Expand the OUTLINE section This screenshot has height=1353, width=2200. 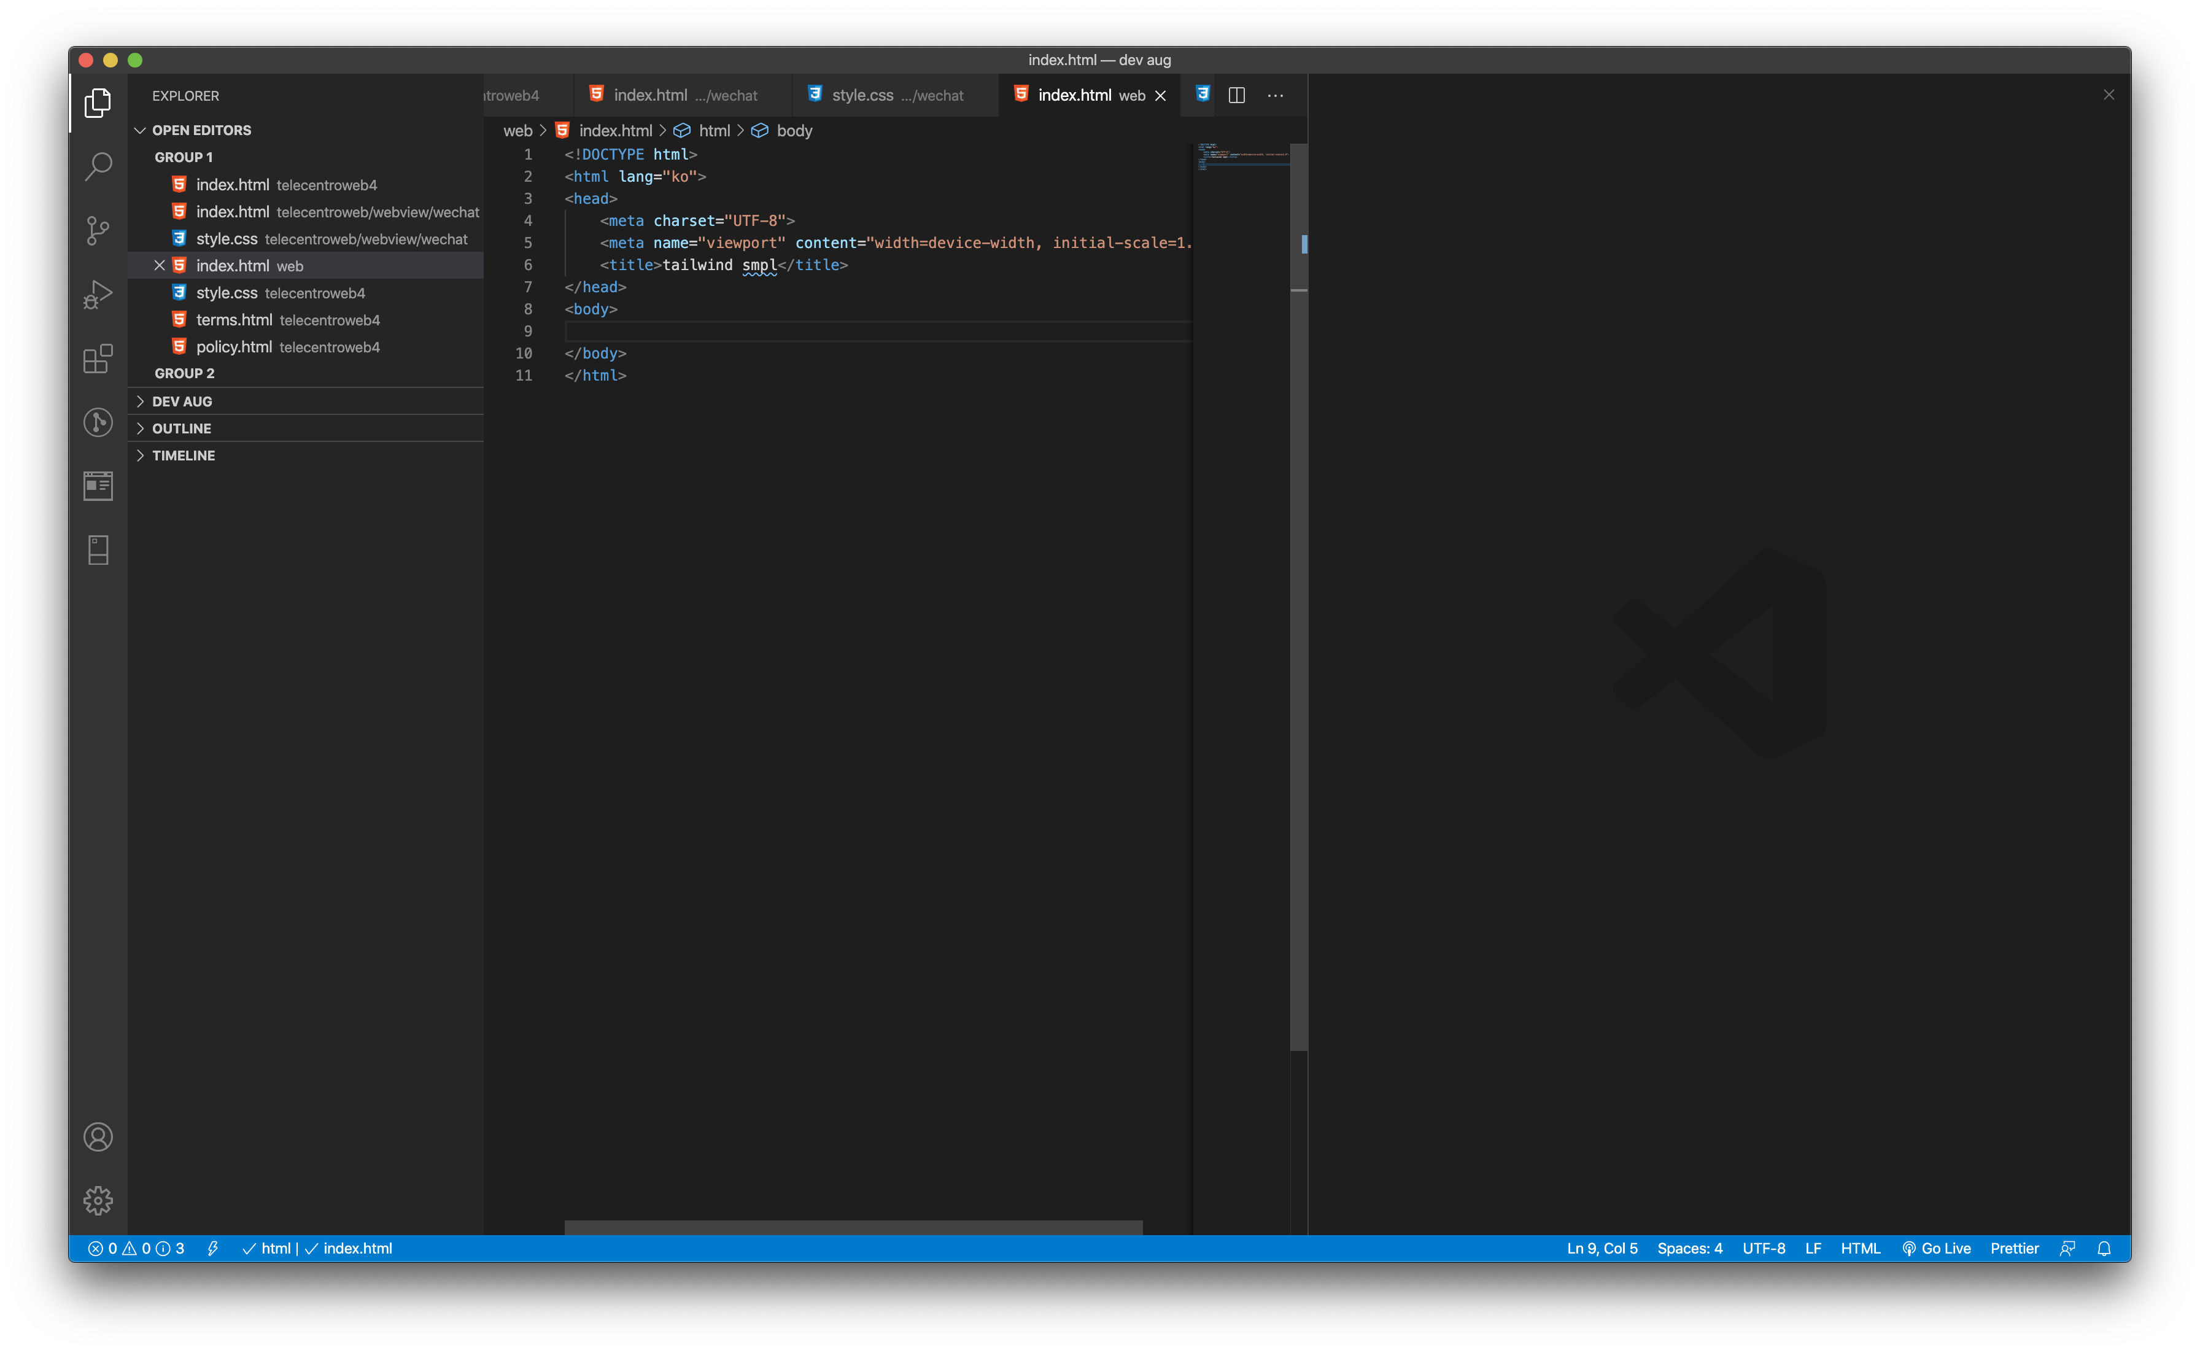(182, 428)
